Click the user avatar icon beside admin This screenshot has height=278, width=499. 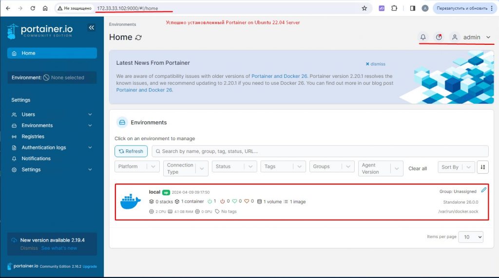point(455,37)
